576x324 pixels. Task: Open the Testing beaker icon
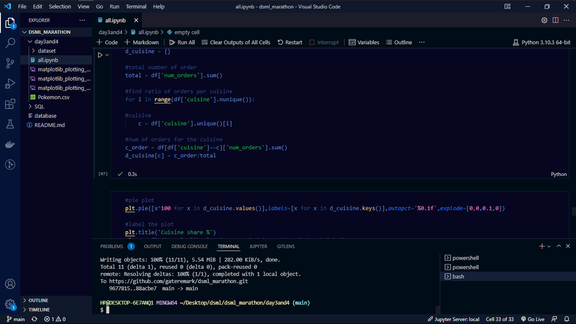[x=10, y=124]
